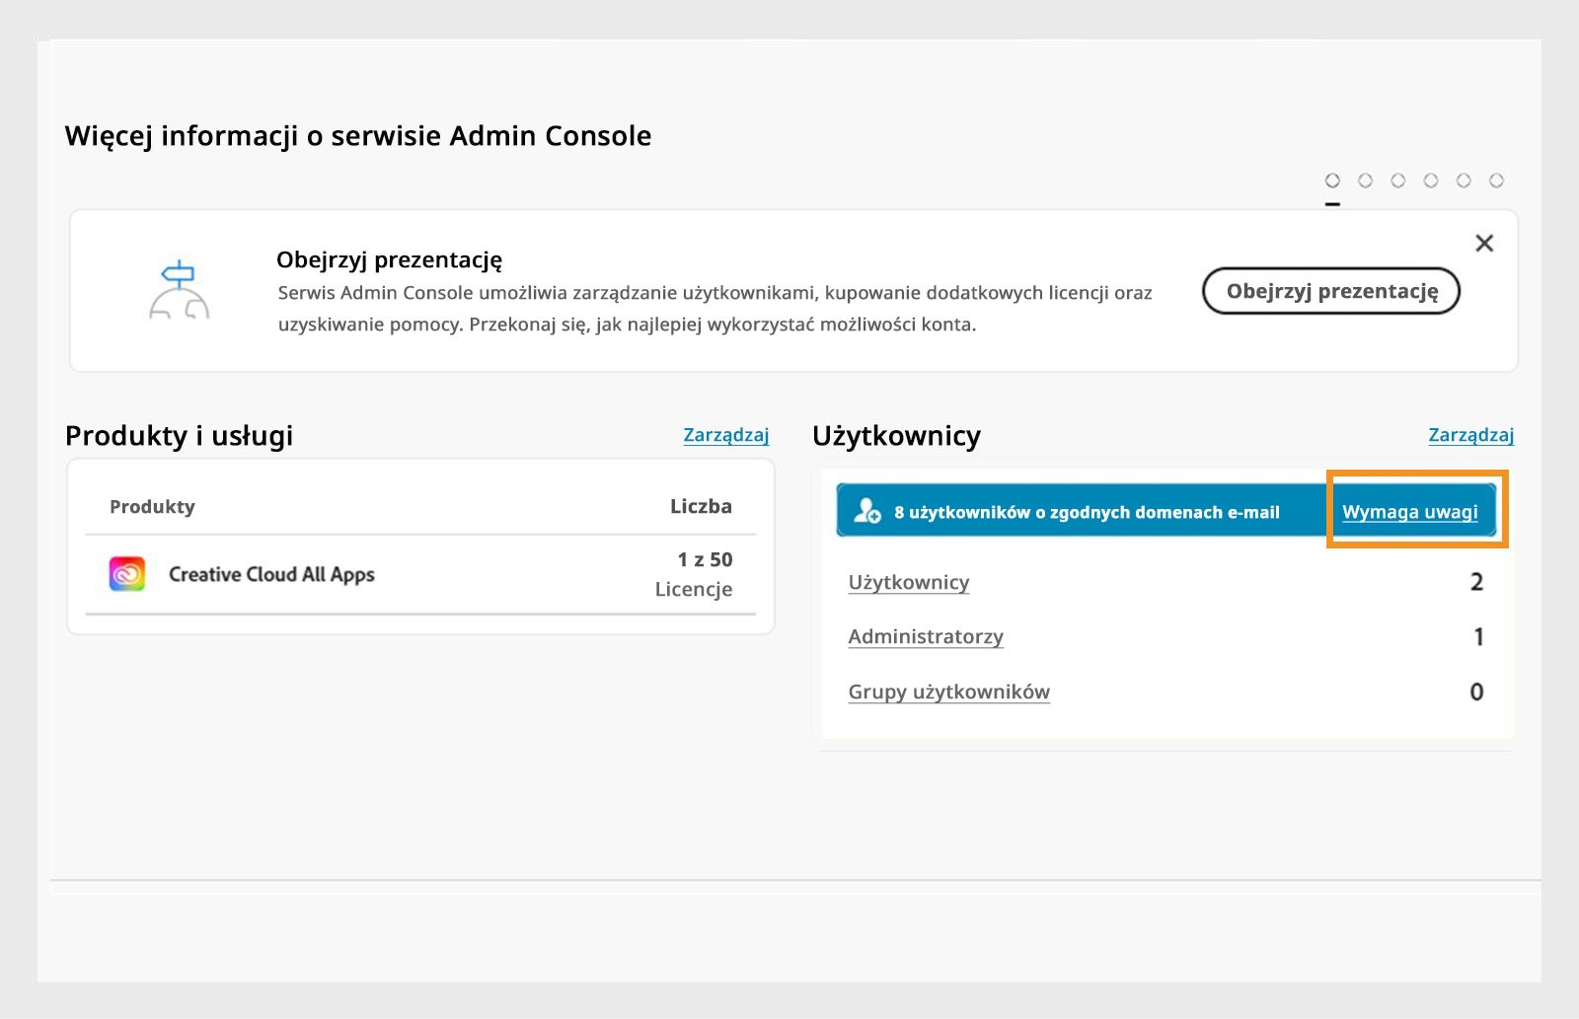Click the Liczba column header

coord(701,506)
